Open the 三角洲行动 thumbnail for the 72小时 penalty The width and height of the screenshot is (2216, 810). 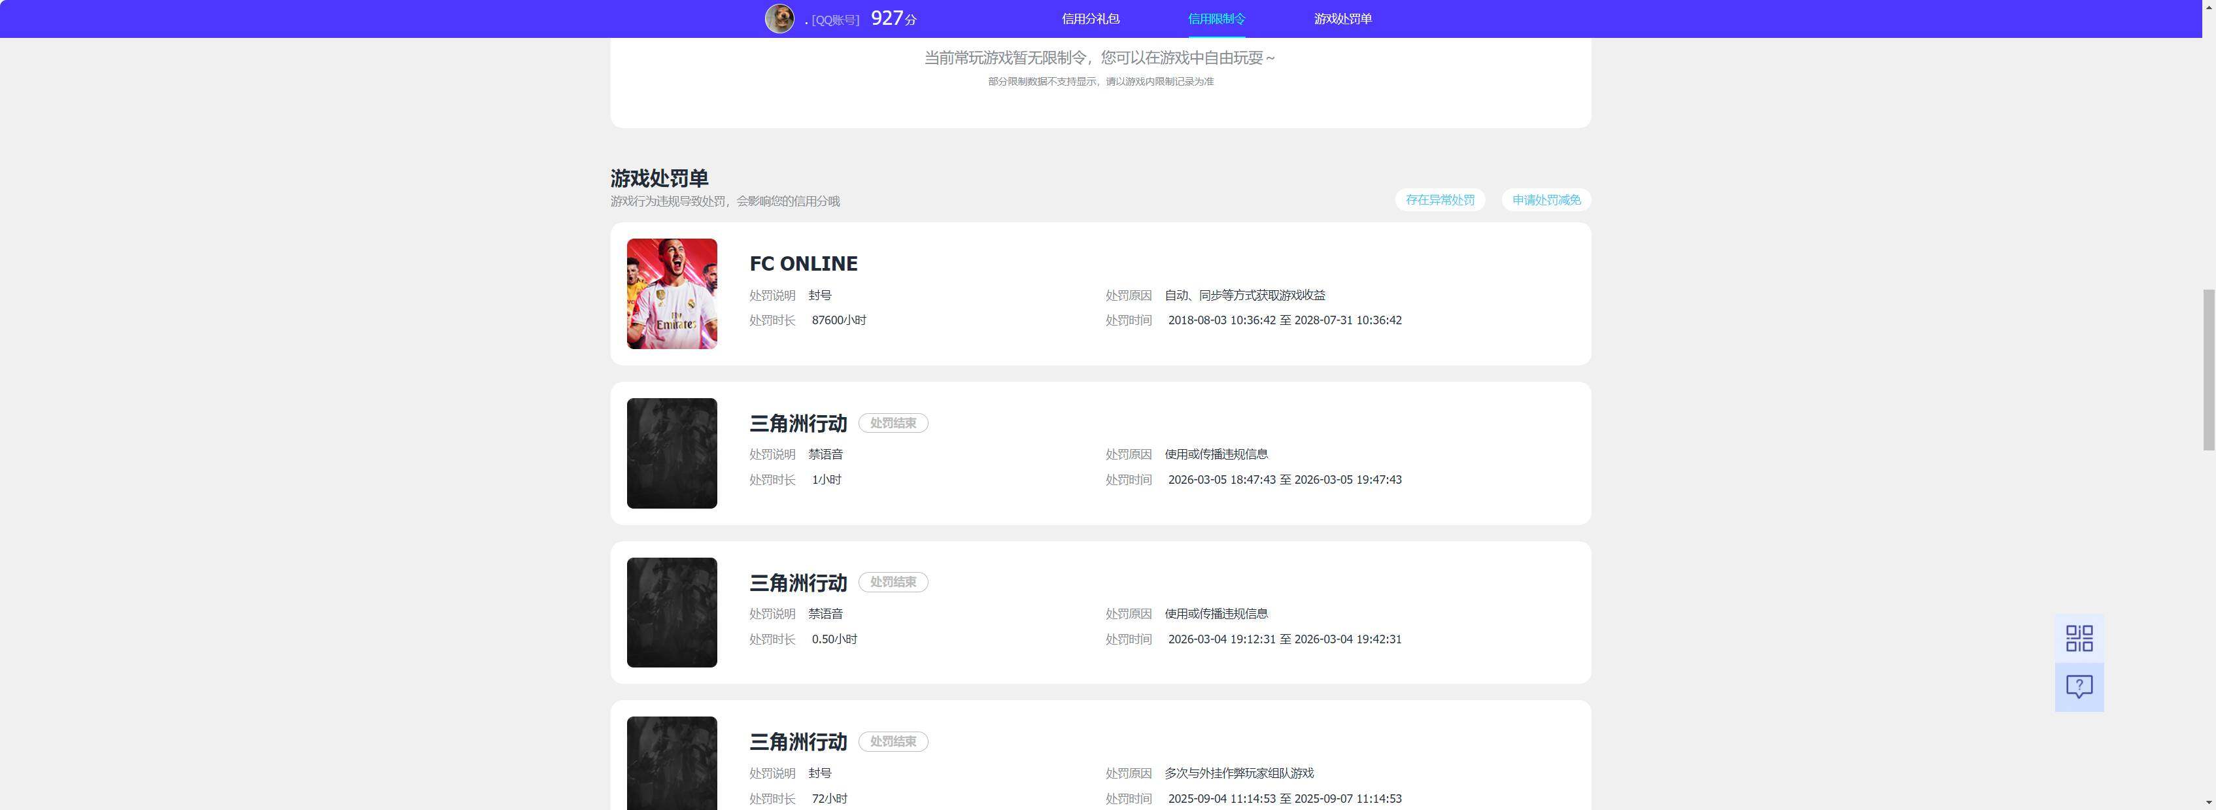(672, 763)
